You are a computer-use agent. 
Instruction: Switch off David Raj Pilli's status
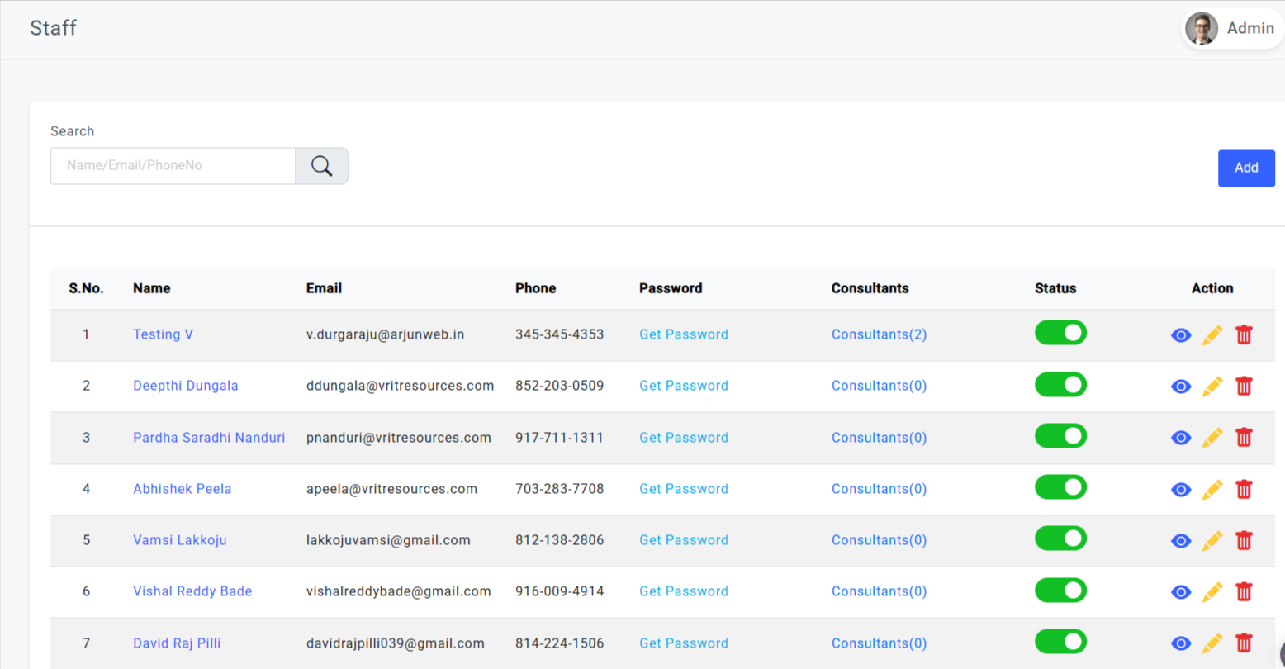coord(1060,642)
